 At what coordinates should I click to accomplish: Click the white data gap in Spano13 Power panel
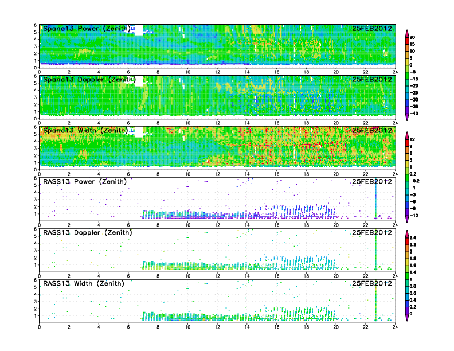[139, 30]
